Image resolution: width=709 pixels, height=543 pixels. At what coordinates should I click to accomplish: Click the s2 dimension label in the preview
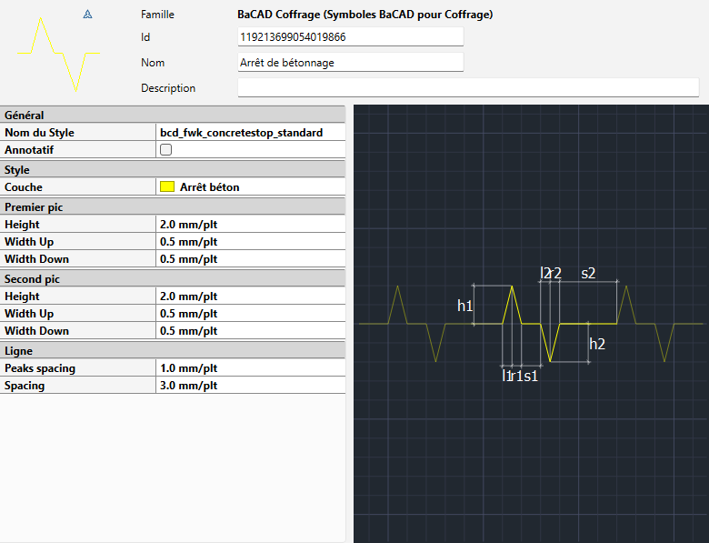[x=588, y=273]
